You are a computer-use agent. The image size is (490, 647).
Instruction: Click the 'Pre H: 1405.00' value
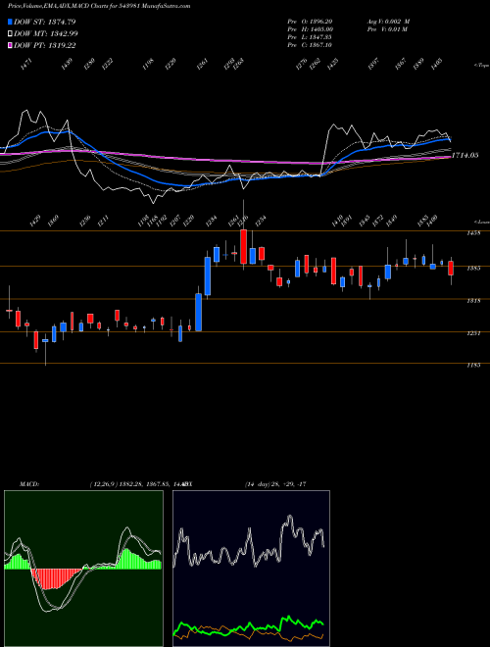(310, 29)
